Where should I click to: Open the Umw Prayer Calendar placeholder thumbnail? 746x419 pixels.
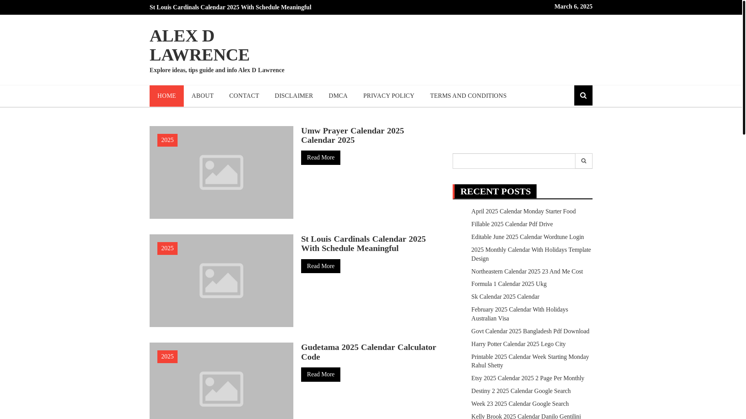pos(221,173)
